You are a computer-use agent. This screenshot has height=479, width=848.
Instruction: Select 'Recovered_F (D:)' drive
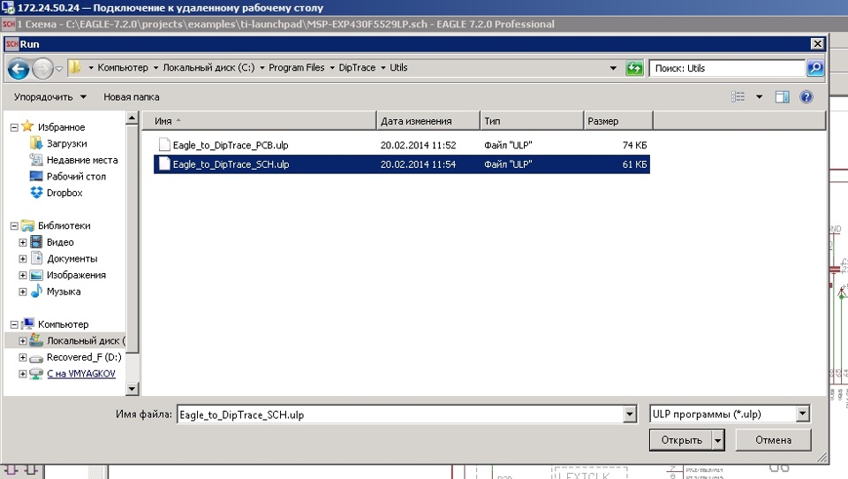click(x=84, y=357)
